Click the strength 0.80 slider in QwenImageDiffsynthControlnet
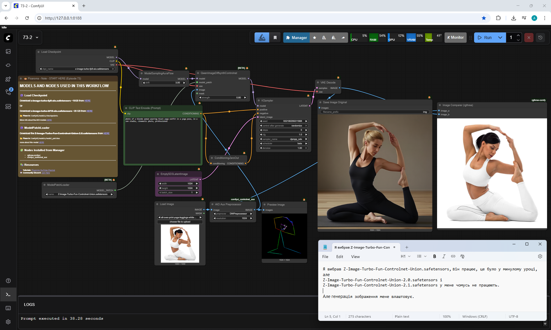The width and height of the screenshot is (551, 330). pyautogui.click(x=223, y=97)
